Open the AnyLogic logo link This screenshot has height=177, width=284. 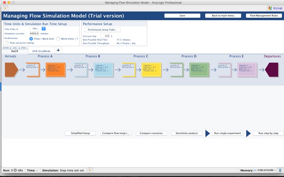tap(275, 8)
